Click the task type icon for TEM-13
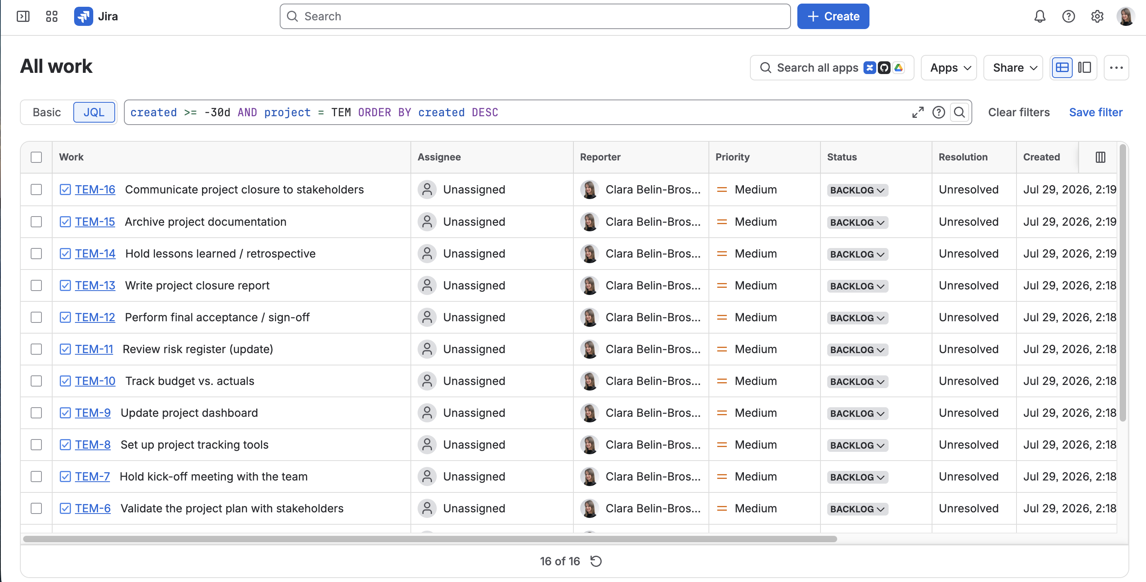Viewport: 1146px width, 582px height. 65,285
